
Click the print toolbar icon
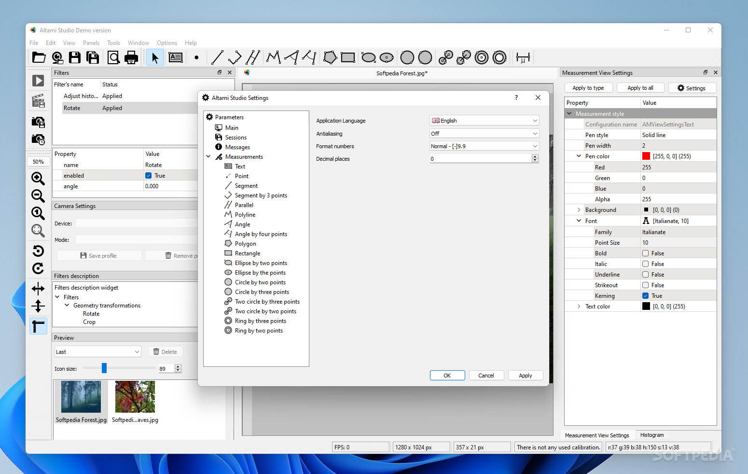click(131, 57)
